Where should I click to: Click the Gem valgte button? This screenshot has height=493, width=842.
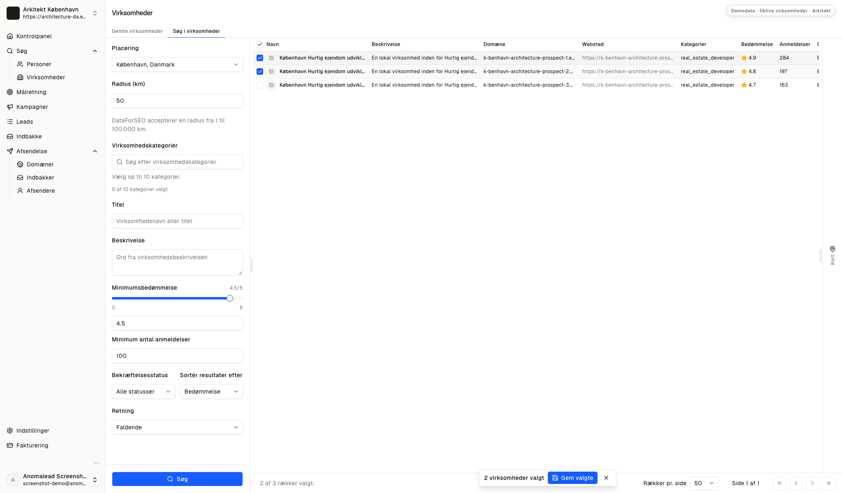573,478
